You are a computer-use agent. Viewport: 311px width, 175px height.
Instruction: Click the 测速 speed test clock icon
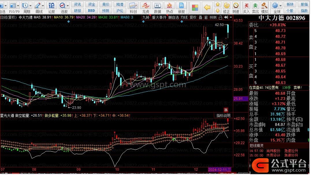(236, 5)
